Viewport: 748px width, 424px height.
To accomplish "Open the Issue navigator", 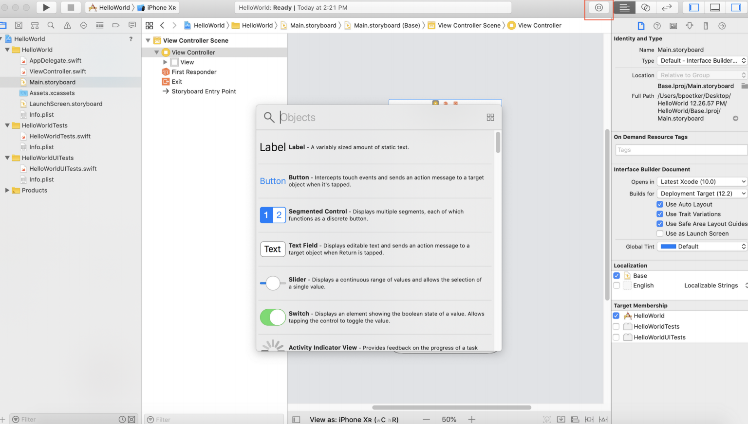I will pos(67,25).
